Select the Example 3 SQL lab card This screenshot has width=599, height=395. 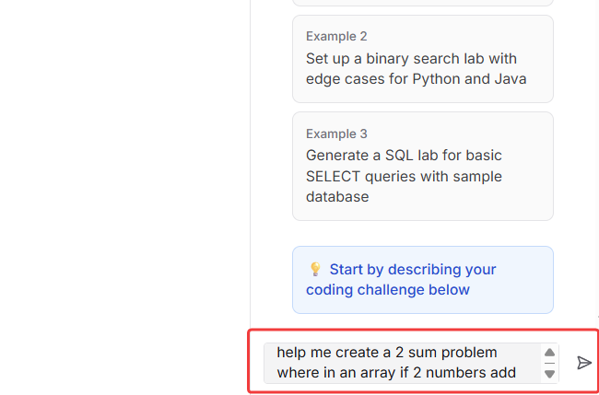click(422, 166)
